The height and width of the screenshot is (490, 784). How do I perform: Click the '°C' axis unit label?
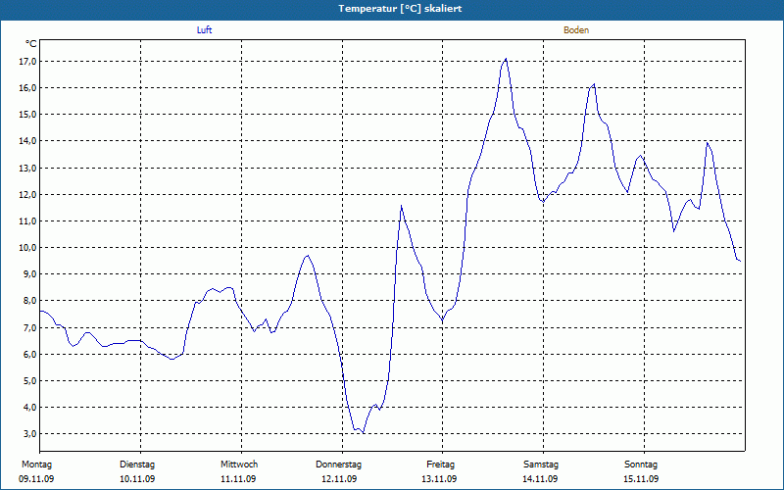(x=31, y=44)
